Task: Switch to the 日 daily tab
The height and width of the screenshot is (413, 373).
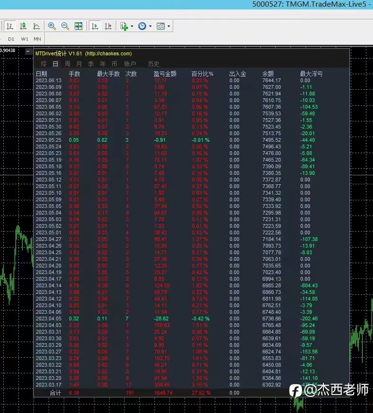Action: [x=55, y=64]
